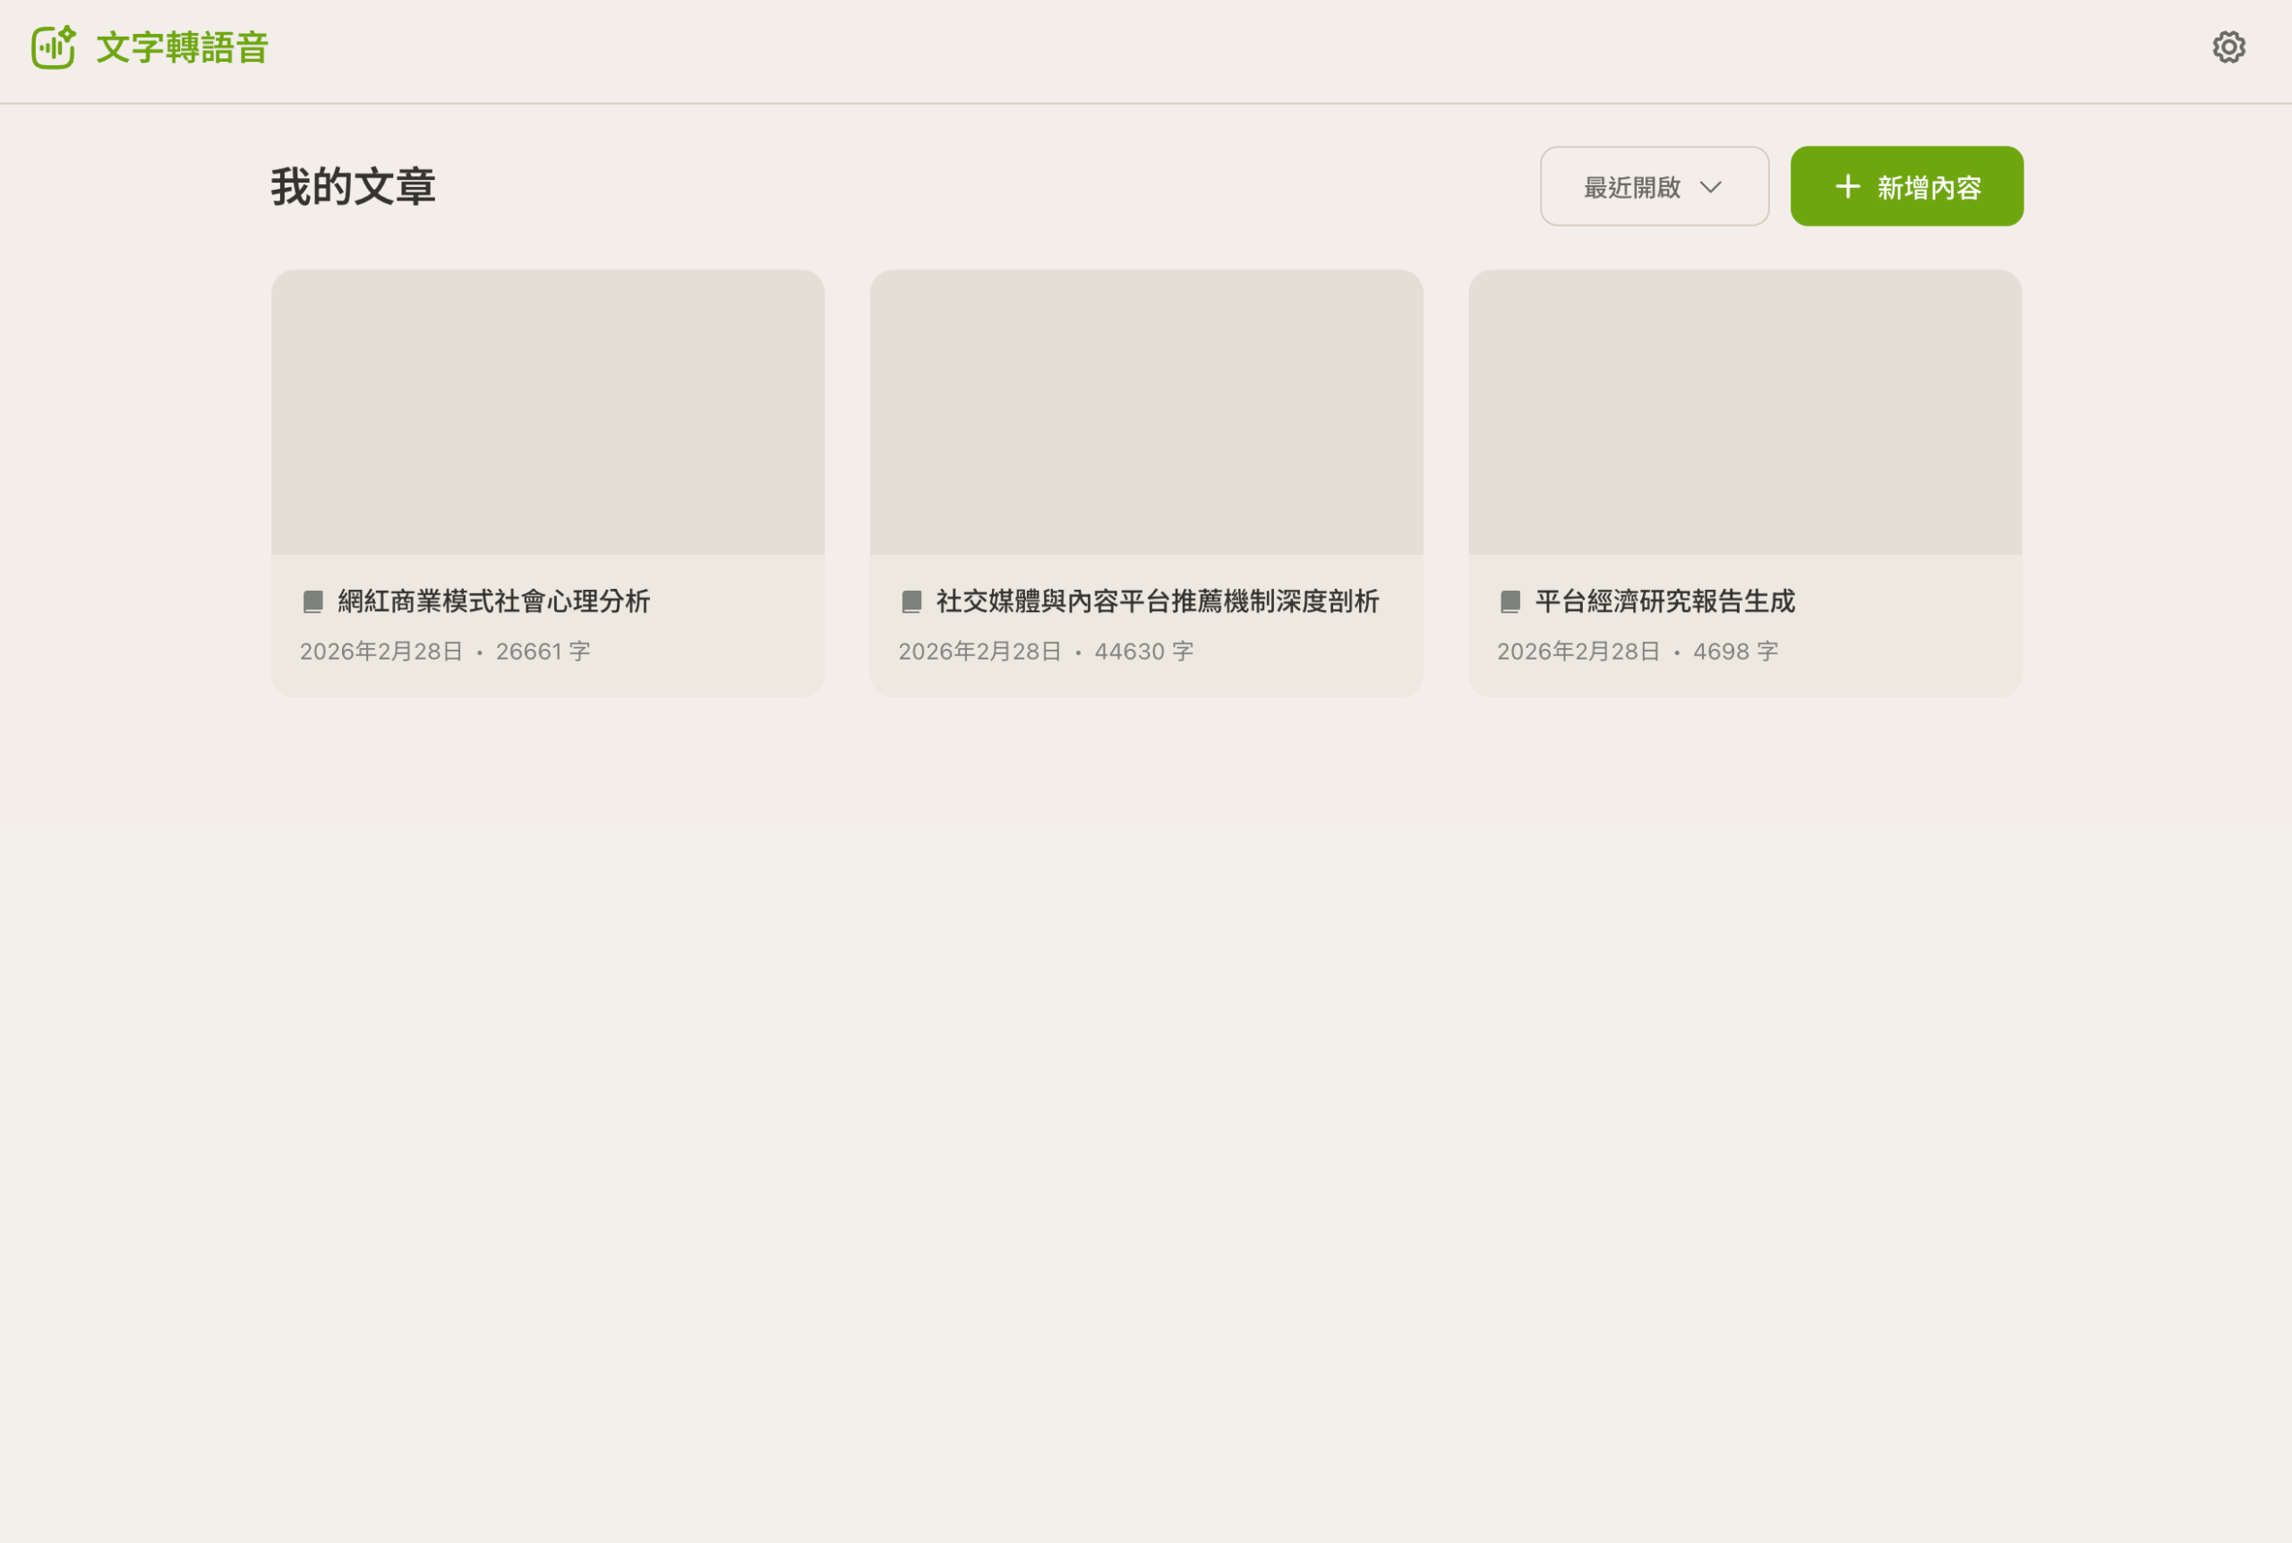Click the 我的文章 heading
The width and height of the screenshot is (2292, 1543).
[x=354, y=187]
